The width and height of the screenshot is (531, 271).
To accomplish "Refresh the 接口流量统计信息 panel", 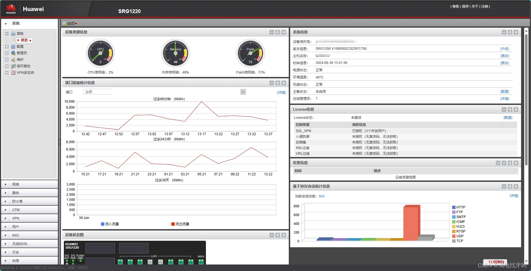I will tap(278, 83).
